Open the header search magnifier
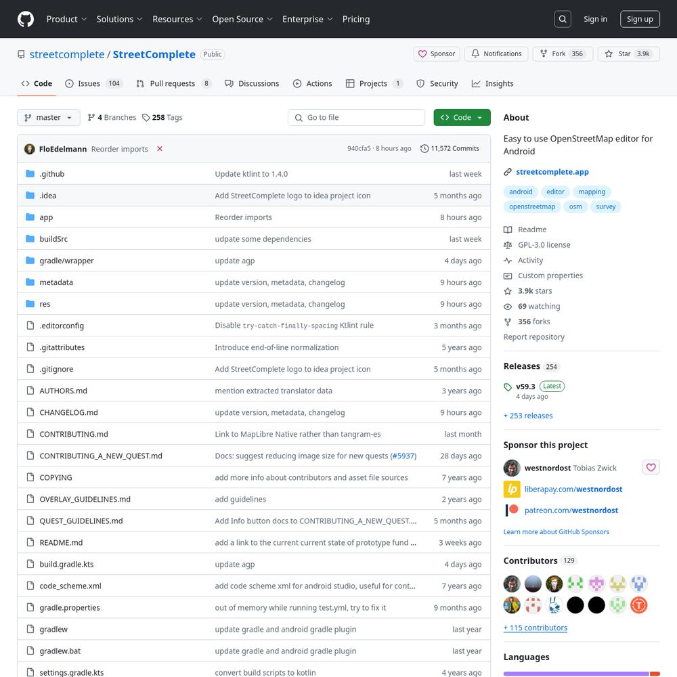The height and width of the screenshot is (677, 677). click(x=562, y=19)
